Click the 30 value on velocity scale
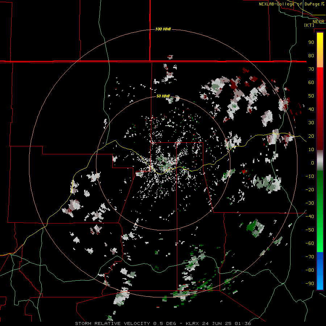 click(311, 123)
